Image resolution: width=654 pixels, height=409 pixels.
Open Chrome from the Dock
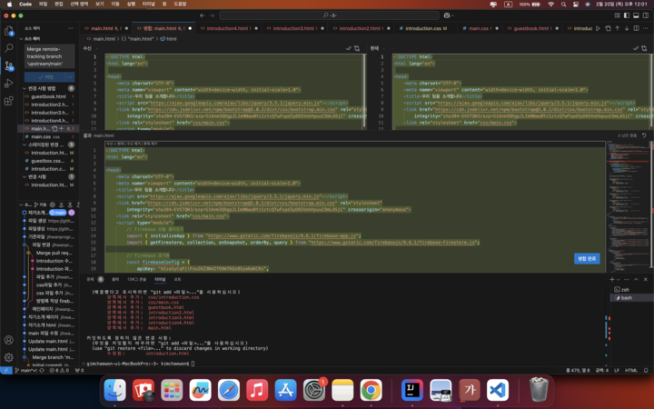(x=371, y=390)
